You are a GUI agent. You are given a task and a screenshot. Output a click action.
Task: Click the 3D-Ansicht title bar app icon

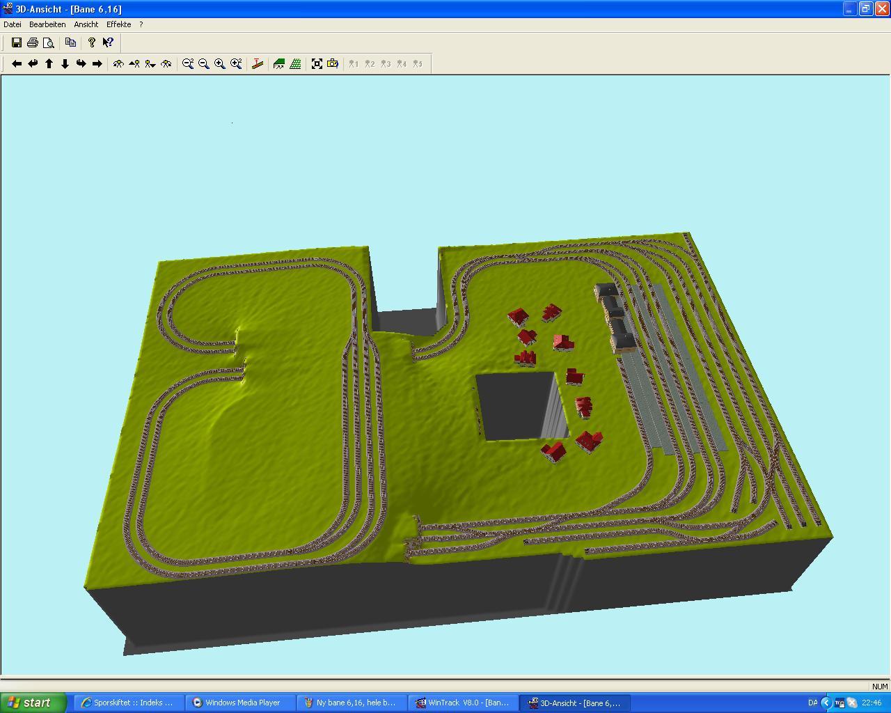pyautogui.click(x=8, y=9)
